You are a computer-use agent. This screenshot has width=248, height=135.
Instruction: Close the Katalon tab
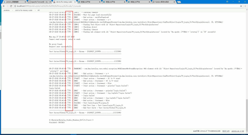point(174,2)
